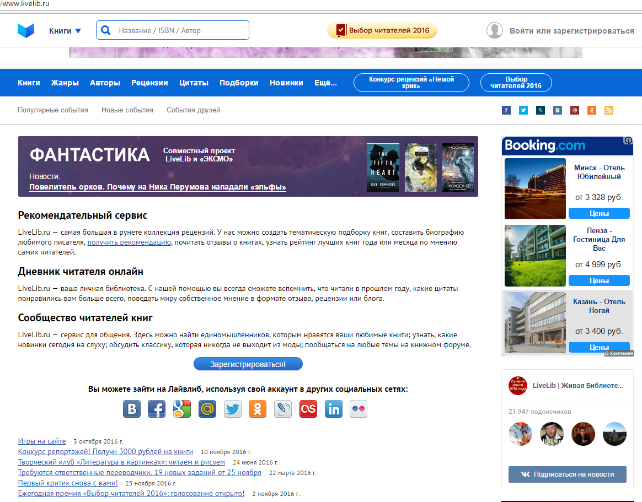Log in with Last.fm account icon
This screenshot has height=502, width=642.
click(x=308, y=409)
